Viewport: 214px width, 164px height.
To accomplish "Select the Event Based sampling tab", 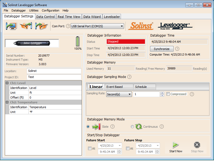I will click(119, 87).
